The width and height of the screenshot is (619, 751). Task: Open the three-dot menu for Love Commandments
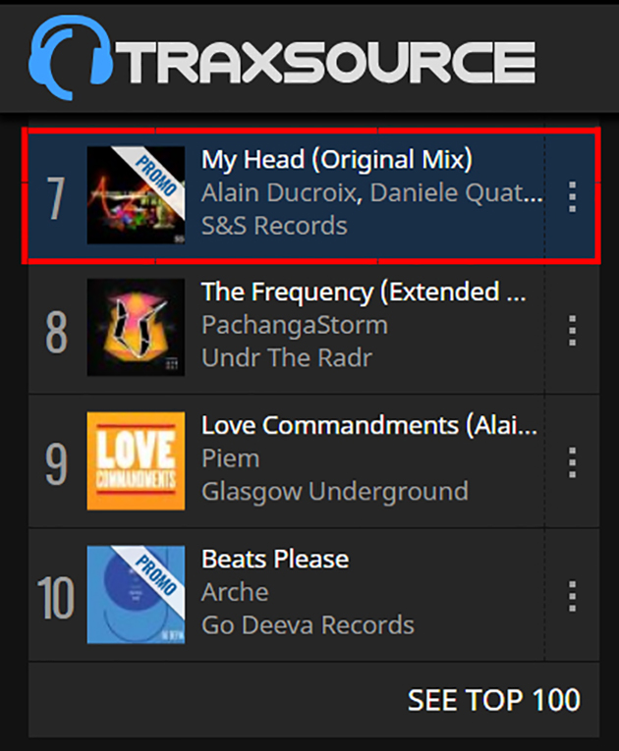(x=572, y=462)
